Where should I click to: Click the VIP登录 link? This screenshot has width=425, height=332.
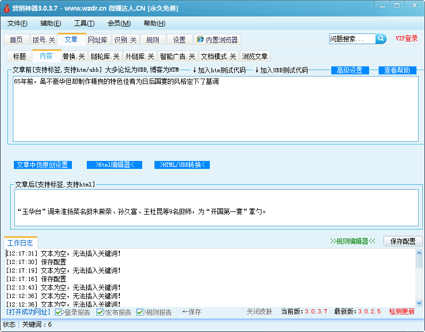click(406, 39)
